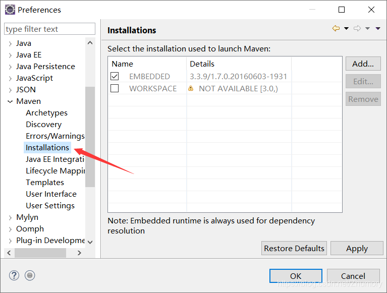387x293 pixels.
Task: Select Errors/Warnings under Maven
Action: [x=56, y=136]
